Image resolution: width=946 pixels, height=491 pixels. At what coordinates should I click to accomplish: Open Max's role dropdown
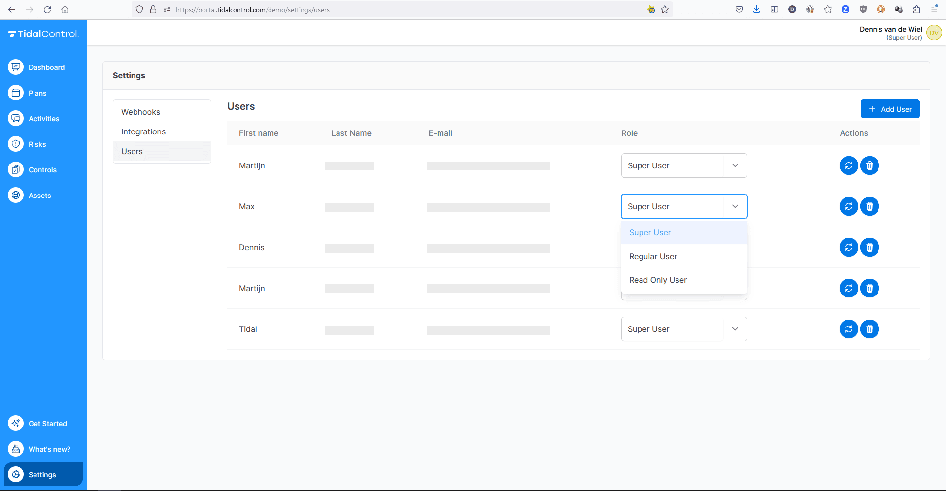684,206
